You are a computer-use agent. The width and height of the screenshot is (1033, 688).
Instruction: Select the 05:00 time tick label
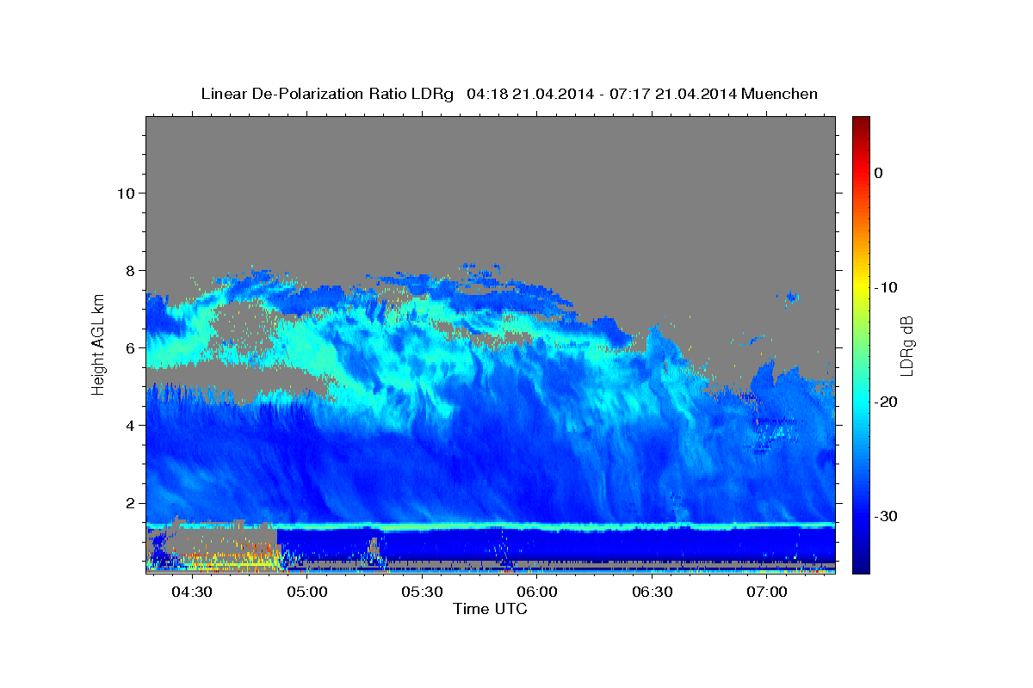(x=307, y=593)
